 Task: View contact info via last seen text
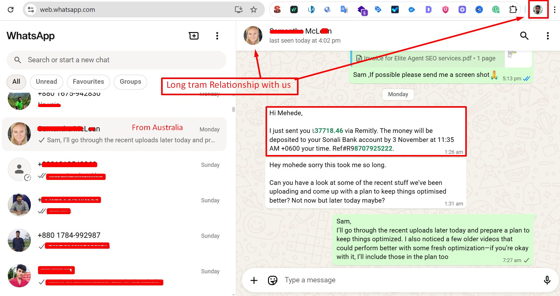(x=305, y=41)
